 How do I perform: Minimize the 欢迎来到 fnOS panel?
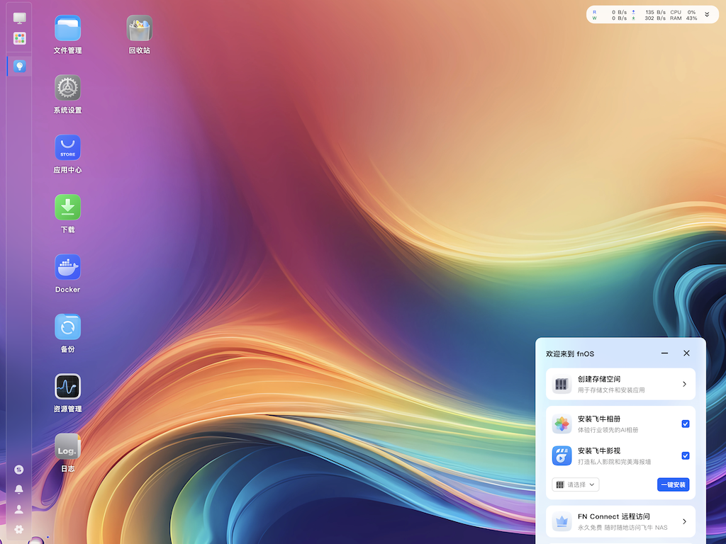click(x=664, y=353)
